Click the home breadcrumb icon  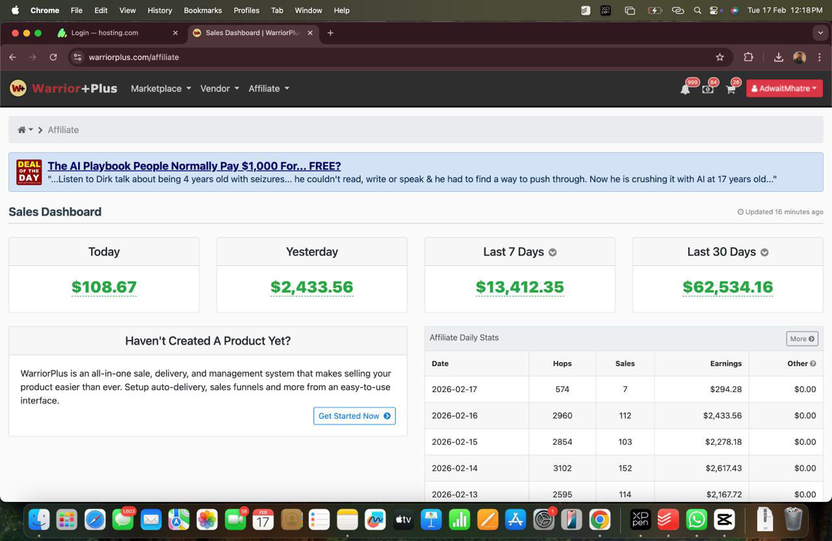pyautogui.click(x=22, y=130)
